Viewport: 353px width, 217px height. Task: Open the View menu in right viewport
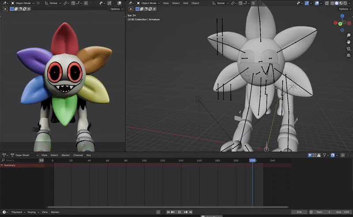click(x=166, y=3)
